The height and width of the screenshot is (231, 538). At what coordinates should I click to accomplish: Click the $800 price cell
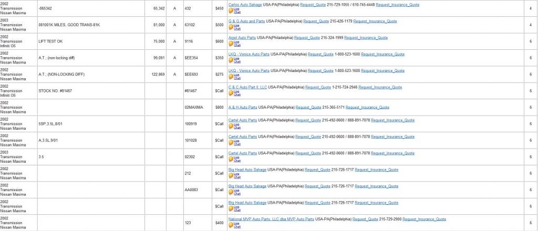coord(219,107)
